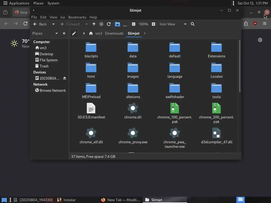Open the View menu
This screenshot has width=271, height=203.
click(53, 17)
